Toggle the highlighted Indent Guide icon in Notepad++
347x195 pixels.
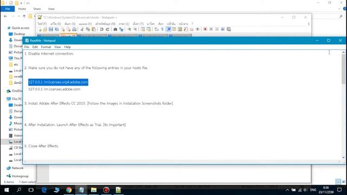click(x=169, y=29)
